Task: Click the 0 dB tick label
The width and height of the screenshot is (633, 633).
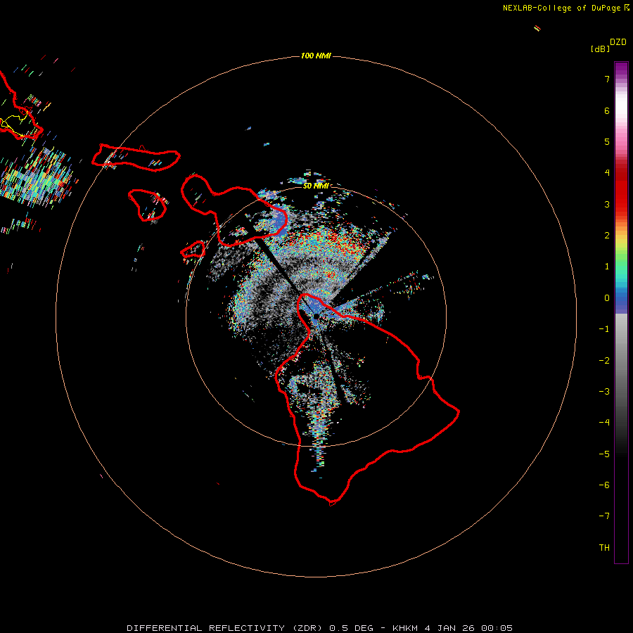Action: (x=607, y=298)
